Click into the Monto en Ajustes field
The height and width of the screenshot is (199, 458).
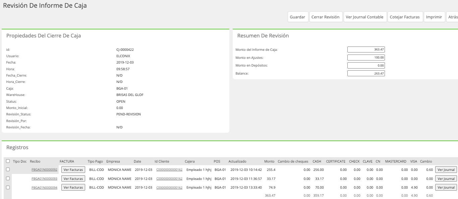tap(366, 58)
